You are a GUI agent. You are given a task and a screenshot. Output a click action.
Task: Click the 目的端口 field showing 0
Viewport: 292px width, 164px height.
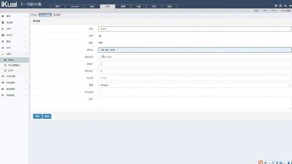pyautogui.click(x=195, y=71)
